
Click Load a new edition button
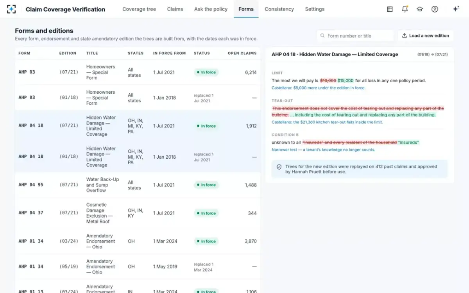pyautogui.click(x=426, y=36)
